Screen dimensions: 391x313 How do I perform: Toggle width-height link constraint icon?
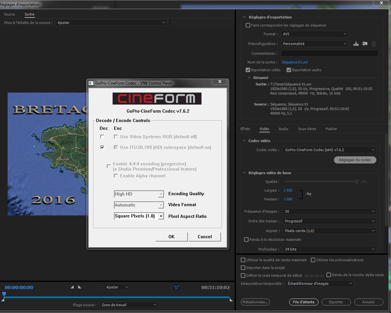pyautogui.click(x=309, y=194)
